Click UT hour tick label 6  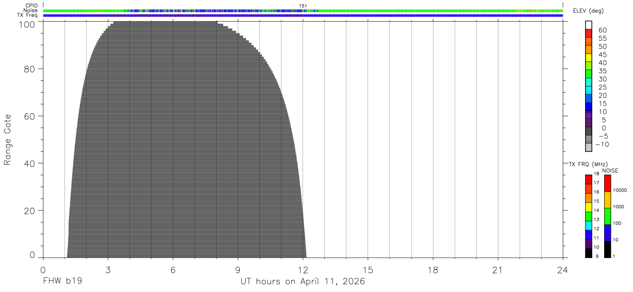173,270
